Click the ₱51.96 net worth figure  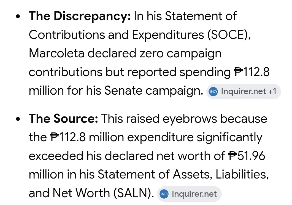(x=247, y=156)
